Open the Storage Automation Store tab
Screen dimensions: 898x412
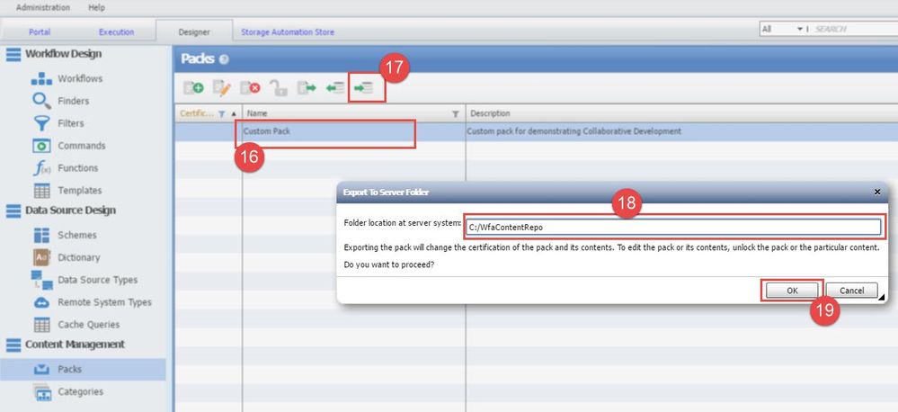tap(288, 32)
